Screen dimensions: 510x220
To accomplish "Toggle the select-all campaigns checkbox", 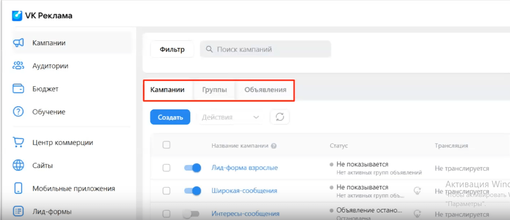I will pos(167,145).
